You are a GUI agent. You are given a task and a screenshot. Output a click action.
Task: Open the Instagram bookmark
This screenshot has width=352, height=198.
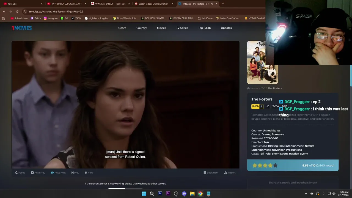pyautogui.click(x=51, y=18)
